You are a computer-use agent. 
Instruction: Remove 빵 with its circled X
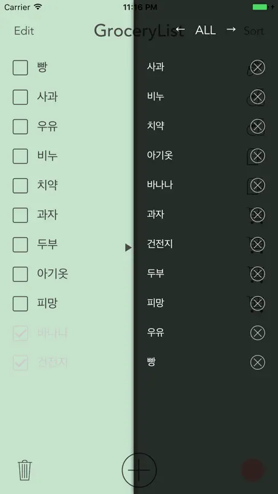pos(257,362)
